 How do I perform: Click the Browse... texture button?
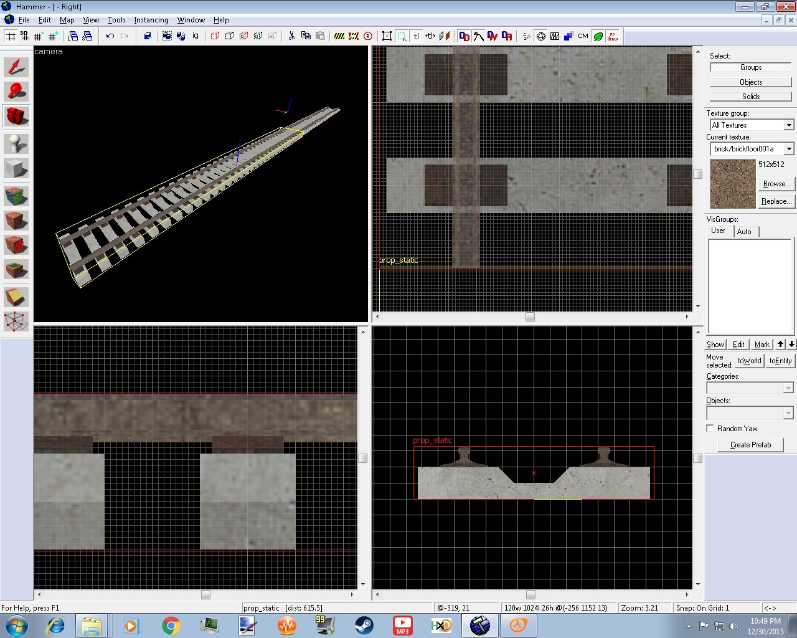[x=776, y=184]
